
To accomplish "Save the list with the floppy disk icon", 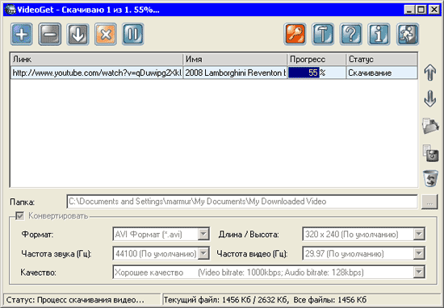I will [x=430, y=153].
